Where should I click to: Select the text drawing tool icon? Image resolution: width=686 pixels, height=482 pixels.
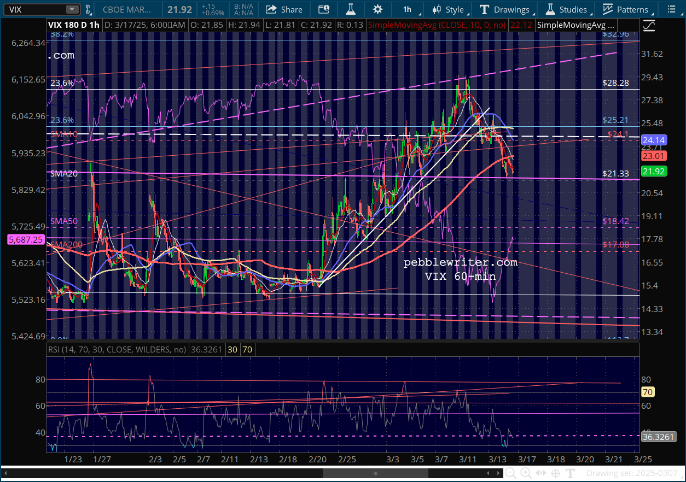click(570, 473)
